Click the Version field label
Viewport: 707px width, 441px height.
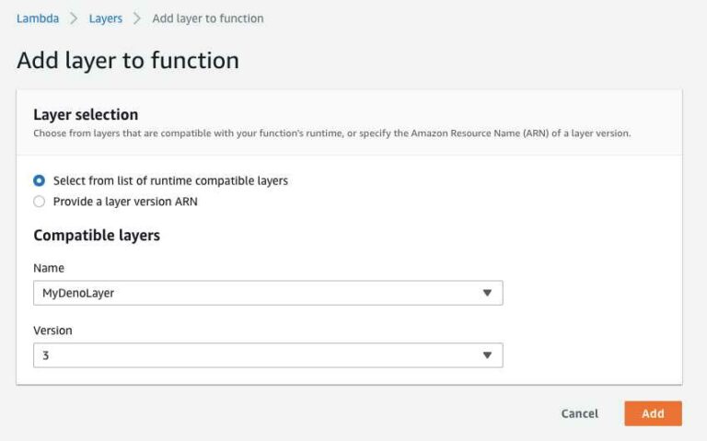click(52, 331)
